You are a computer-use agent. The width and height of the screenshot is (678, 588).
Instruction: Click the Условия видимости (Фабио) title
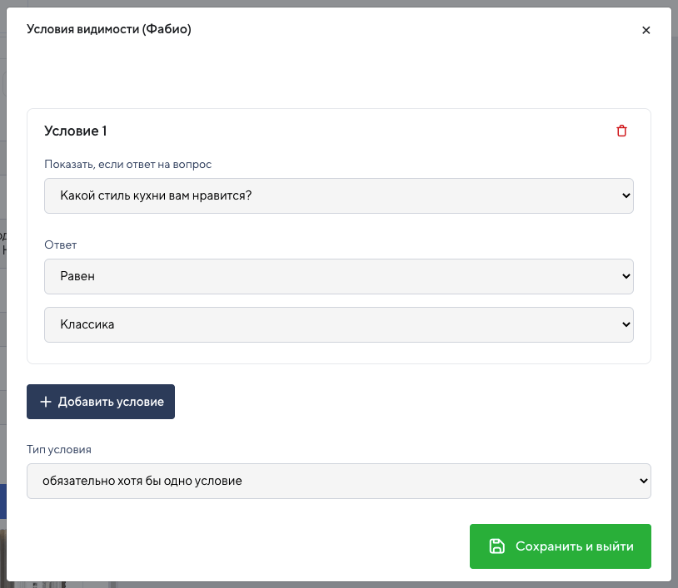(109, 29)
